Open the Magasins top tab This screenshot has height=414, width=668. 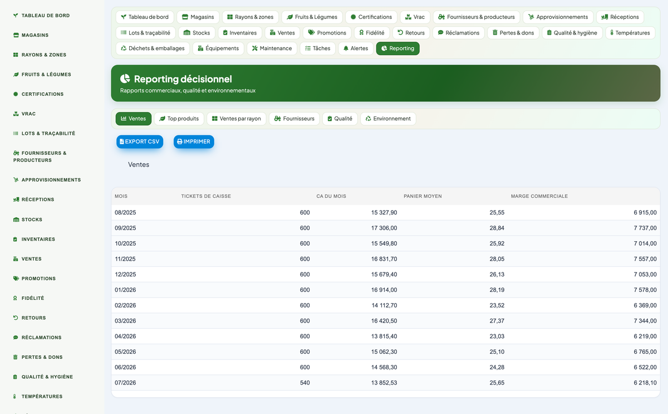[x=198, y=17]
